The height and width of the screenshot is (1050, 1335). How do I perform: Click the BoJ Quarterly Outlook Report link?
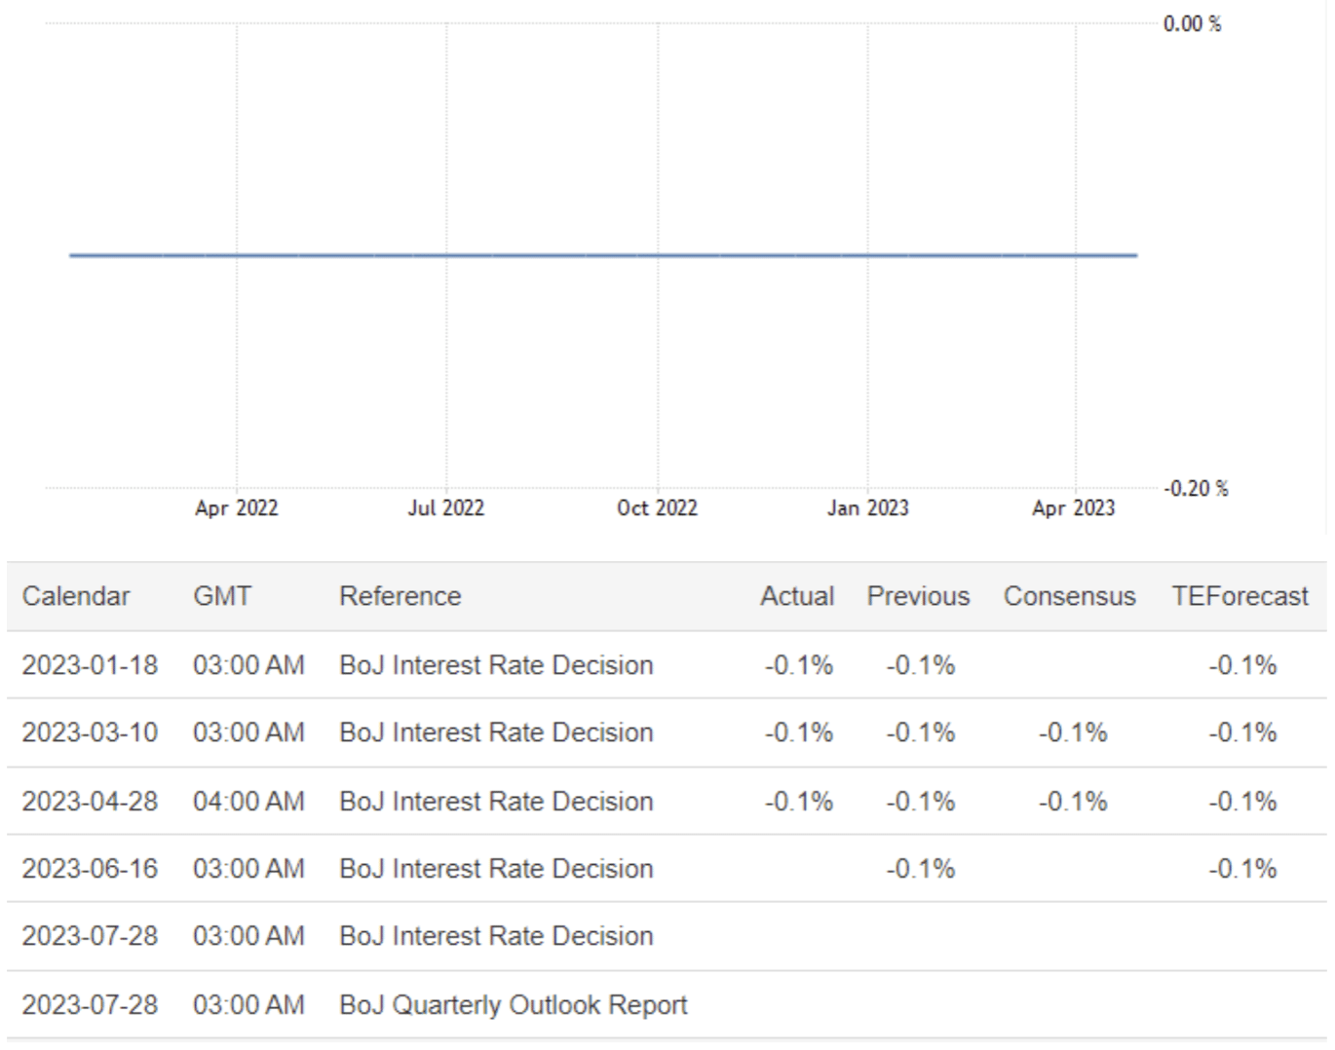513,1004
